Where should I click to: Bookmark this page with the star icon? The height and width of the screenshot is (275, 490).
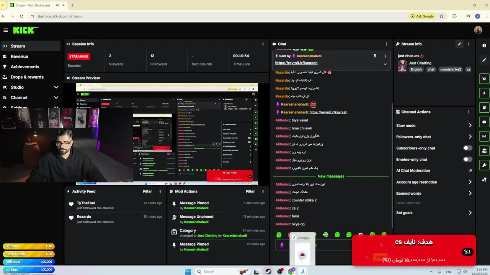pyautogui.click(x=441, y=16)
